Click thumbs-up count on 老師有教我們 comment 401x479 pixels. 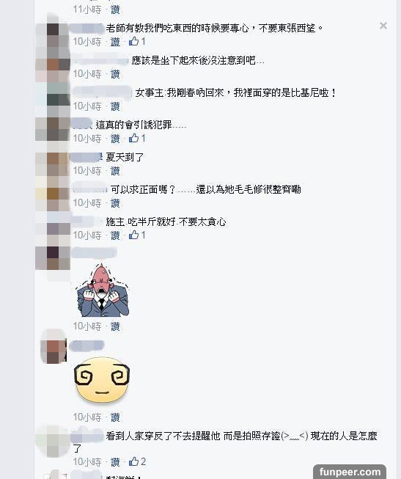pyautogui.click(x=137, y=42)
